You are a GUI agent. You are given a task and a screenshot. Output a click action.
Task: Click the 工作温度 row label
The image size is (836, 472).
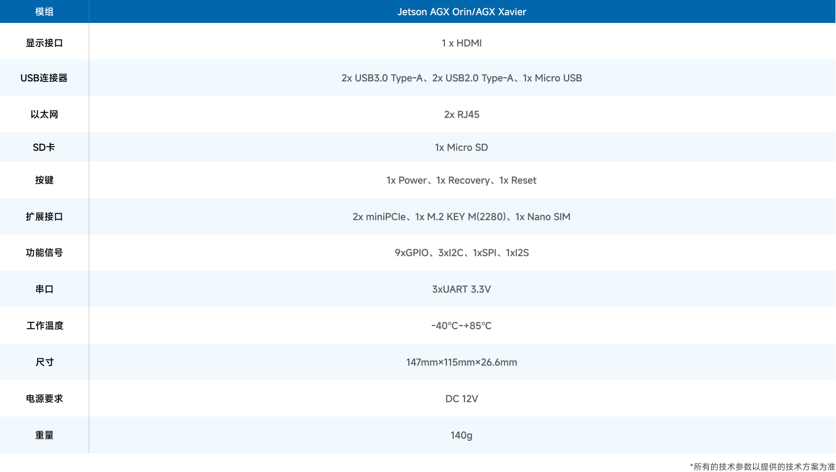pyautogui.click(x=44, y=325)
